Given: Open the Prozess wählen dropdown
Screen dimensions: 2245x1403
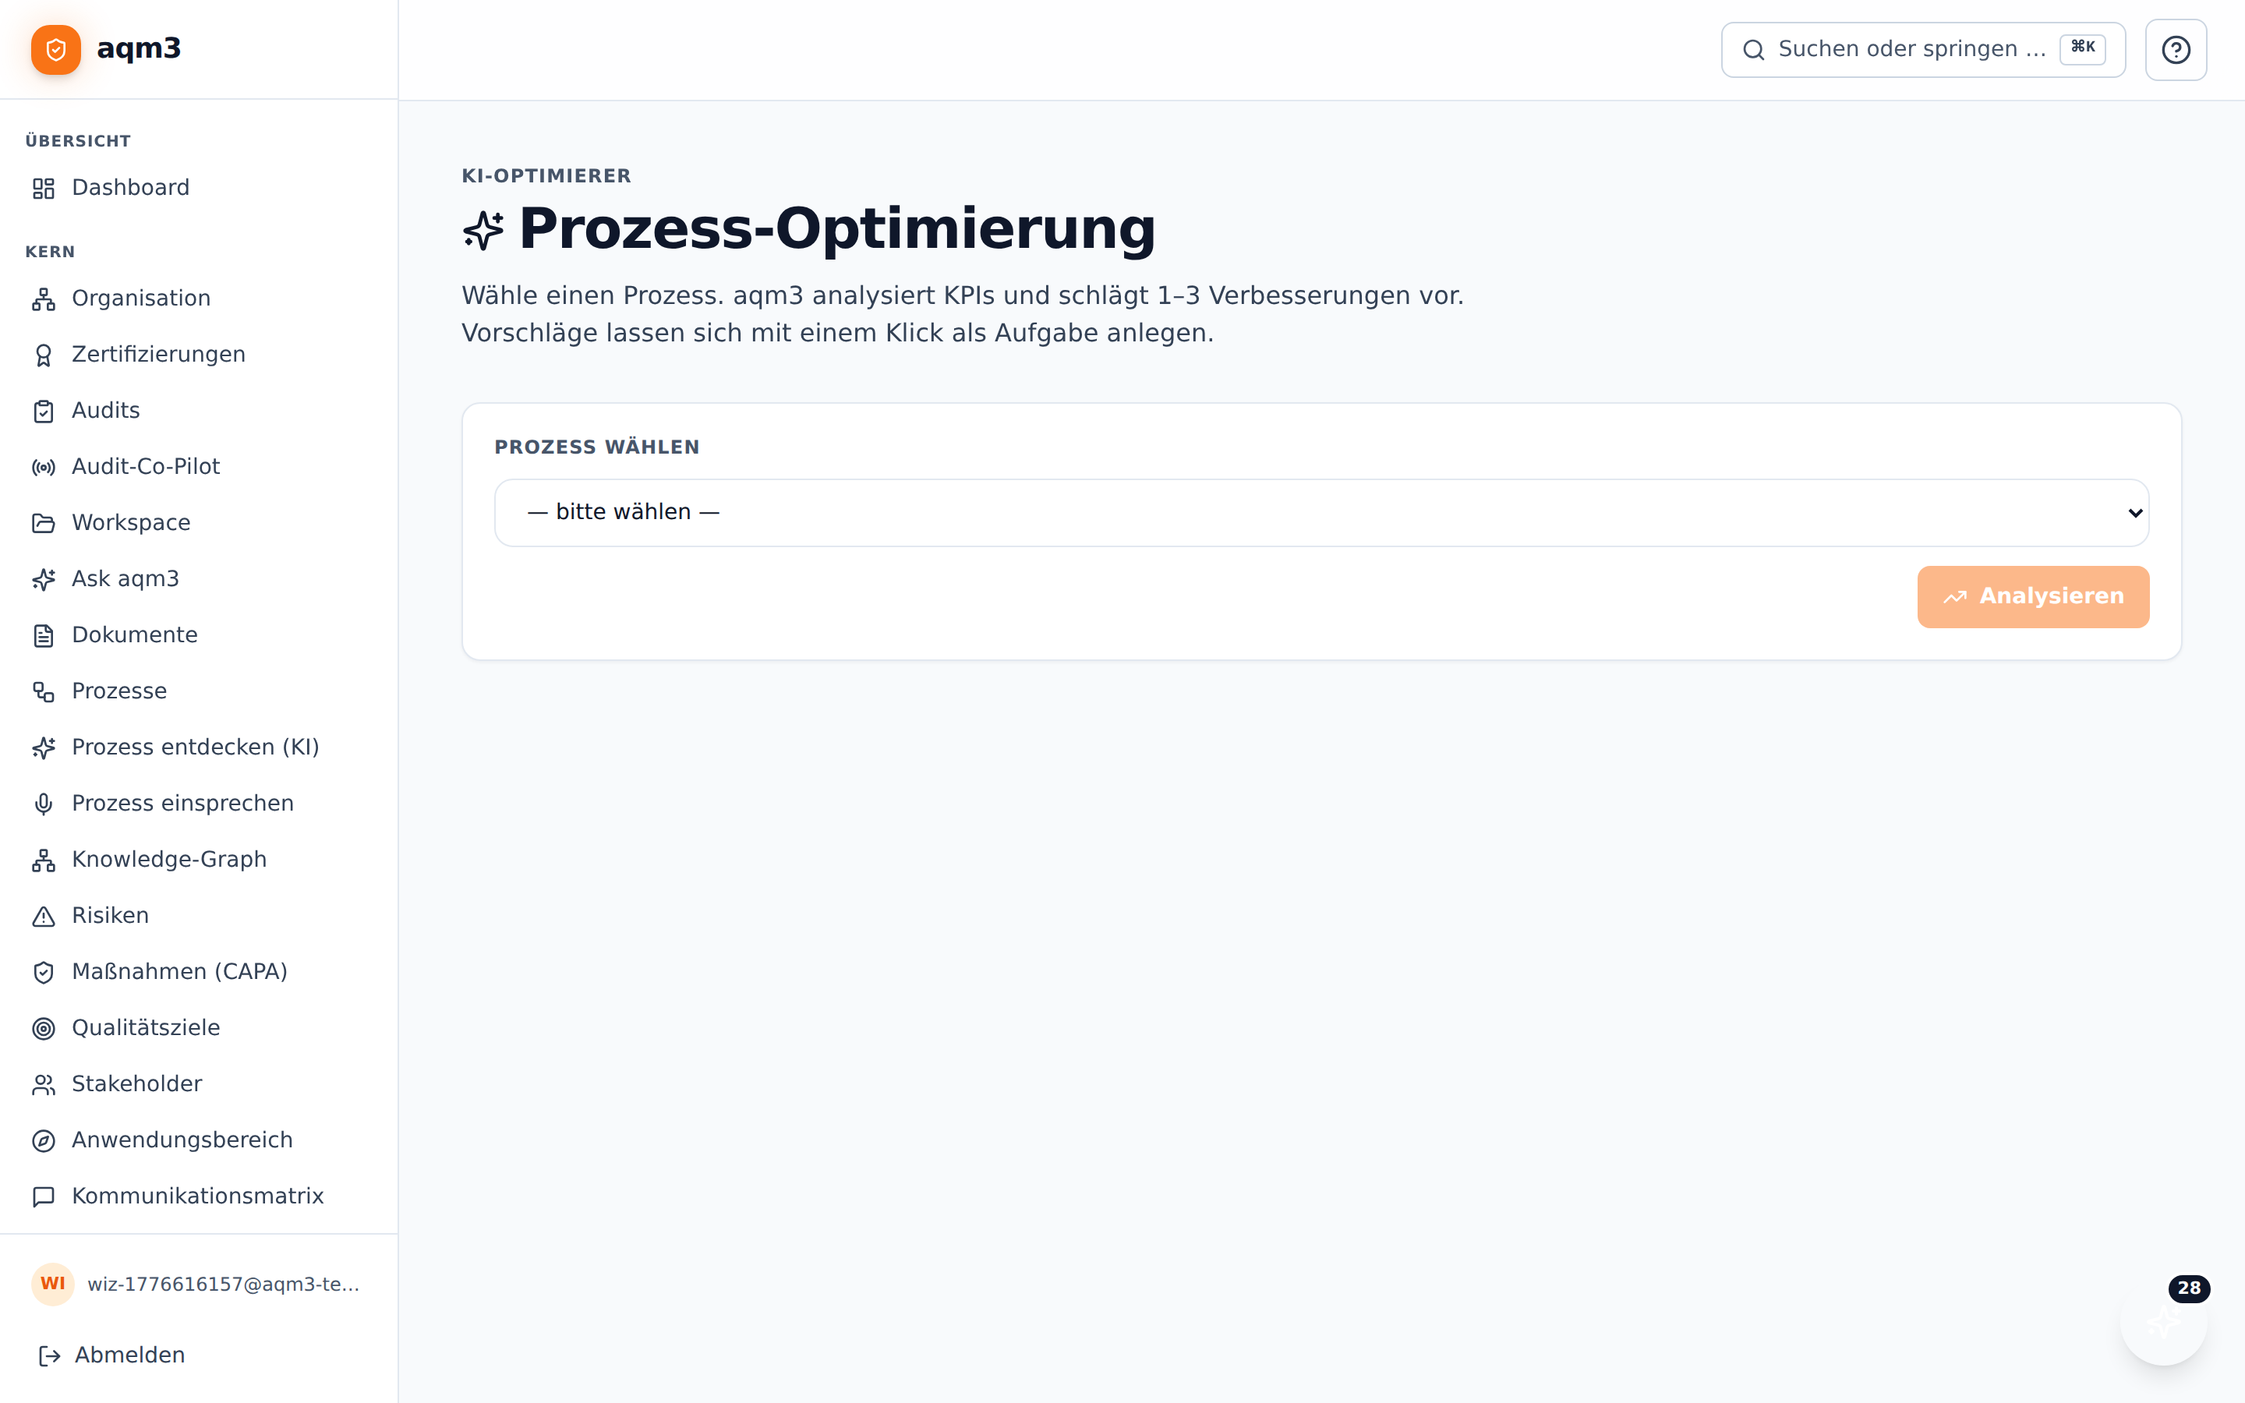Looking at the screenshot, I should [1321, 512].
